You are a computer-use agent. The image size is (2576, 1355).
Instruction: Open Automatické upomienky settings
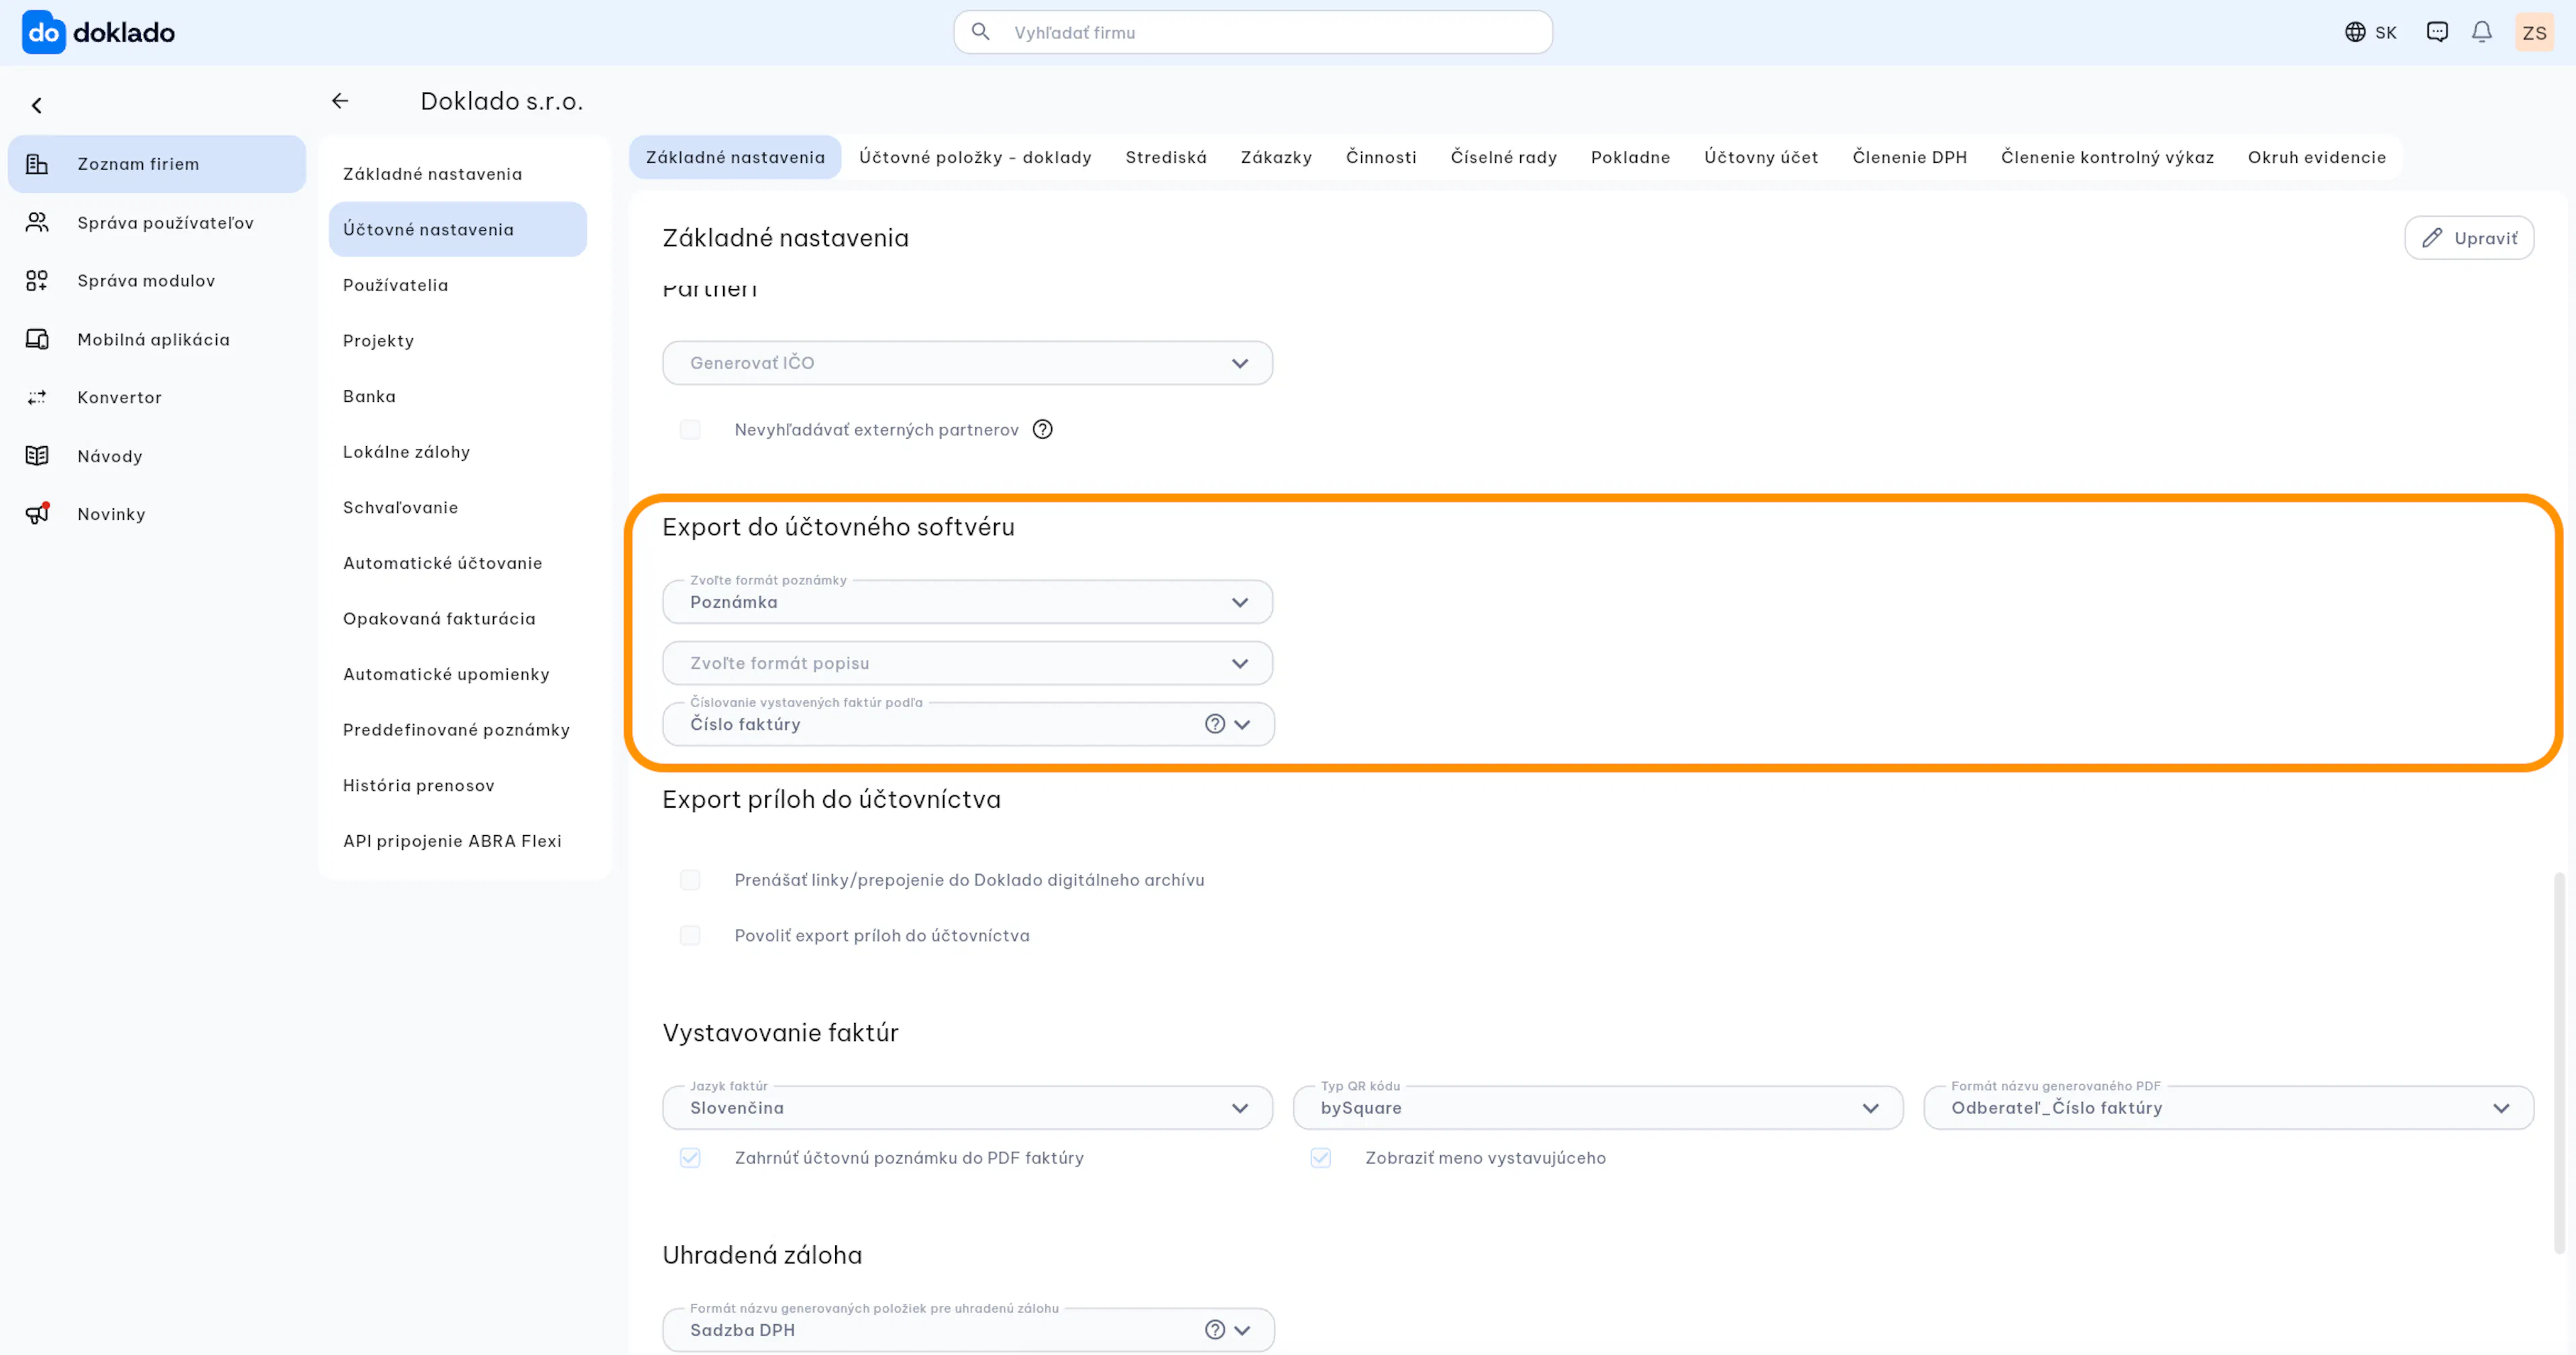click(x=457, y=674)
